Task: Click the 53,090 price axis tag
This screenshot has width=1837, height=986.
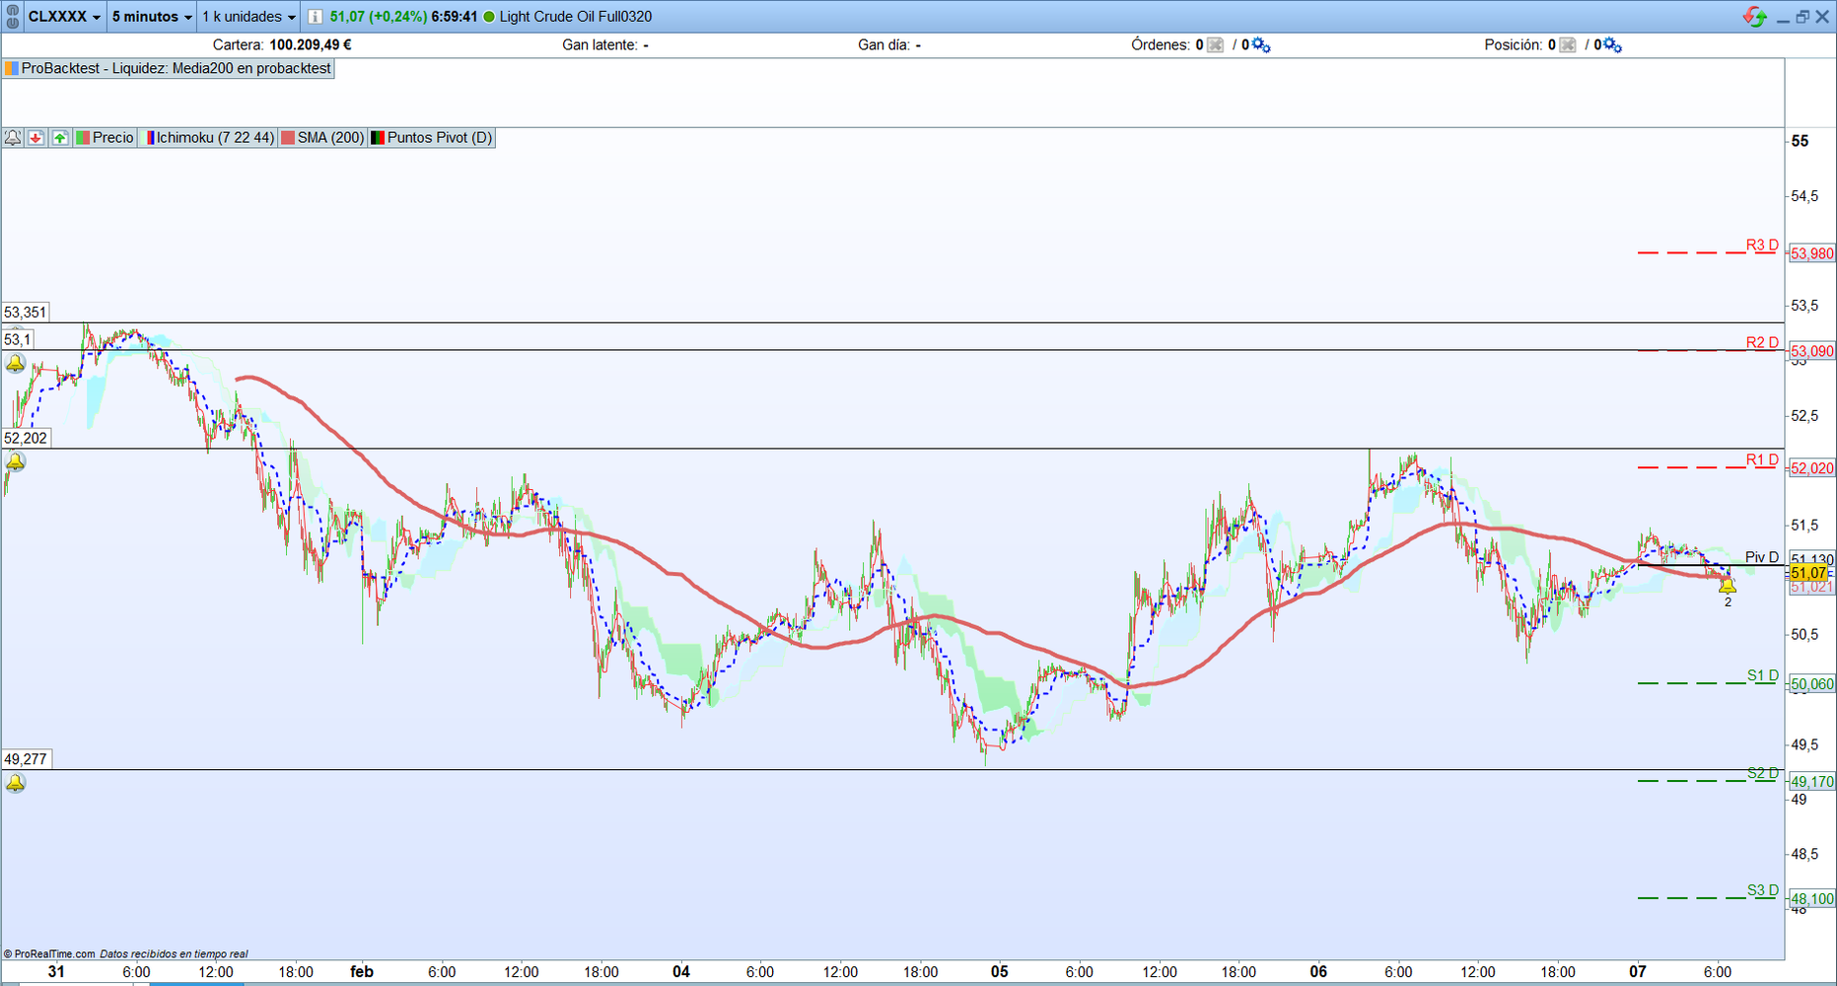Action: [x=1812, y=351]
